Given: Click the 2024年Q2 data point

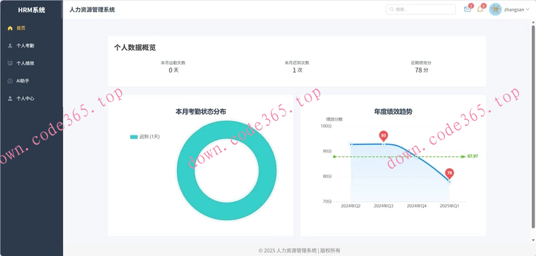Looking at the screenshot, I should (x=351, y=144).
